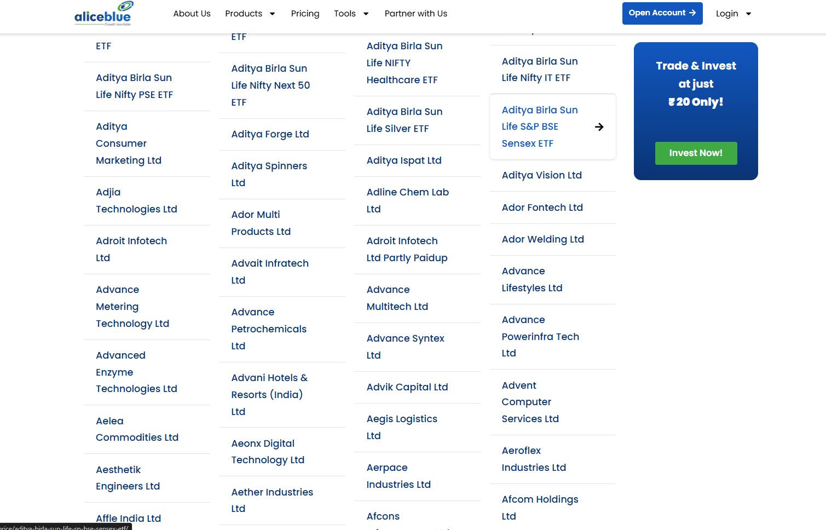Select Ador Fontech Ltd link
826x530 pixels.
542,208
